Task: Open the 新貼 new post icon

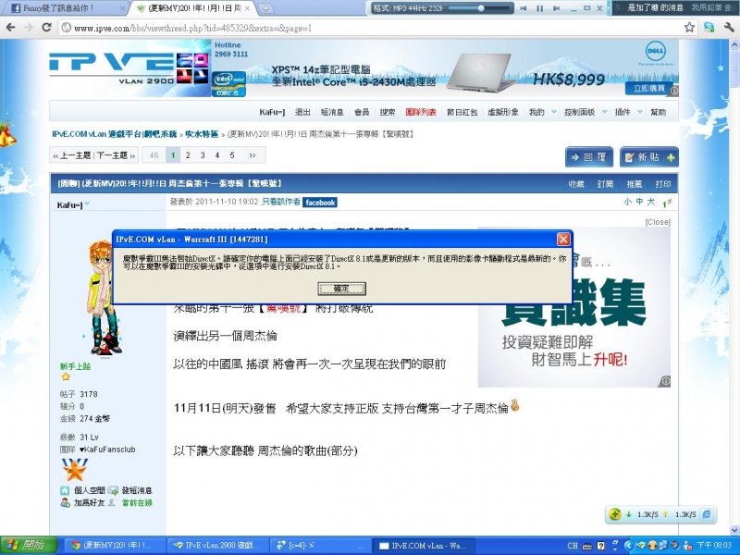Action: [x=630, y=156]
